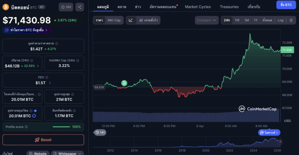Screen dimensions: 299x155
Task: Open chart settings sliders icon
Action: (291, 20)
